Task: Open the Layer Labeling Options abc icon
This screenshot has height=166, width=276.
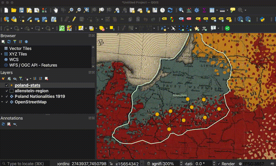Action: click(x=164, y=19)
